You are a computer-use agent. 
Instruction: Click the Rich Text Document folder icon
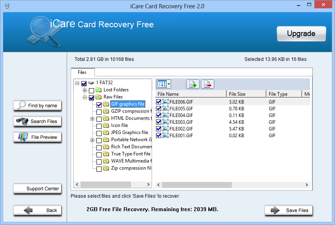[x=106, y=147]
